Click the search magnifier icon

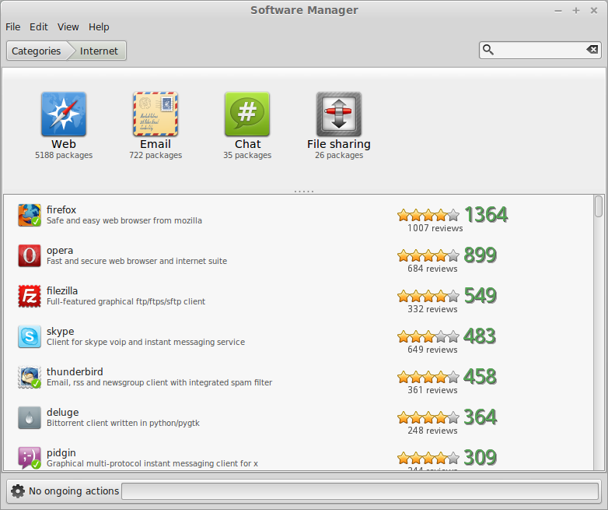point(488,50)
